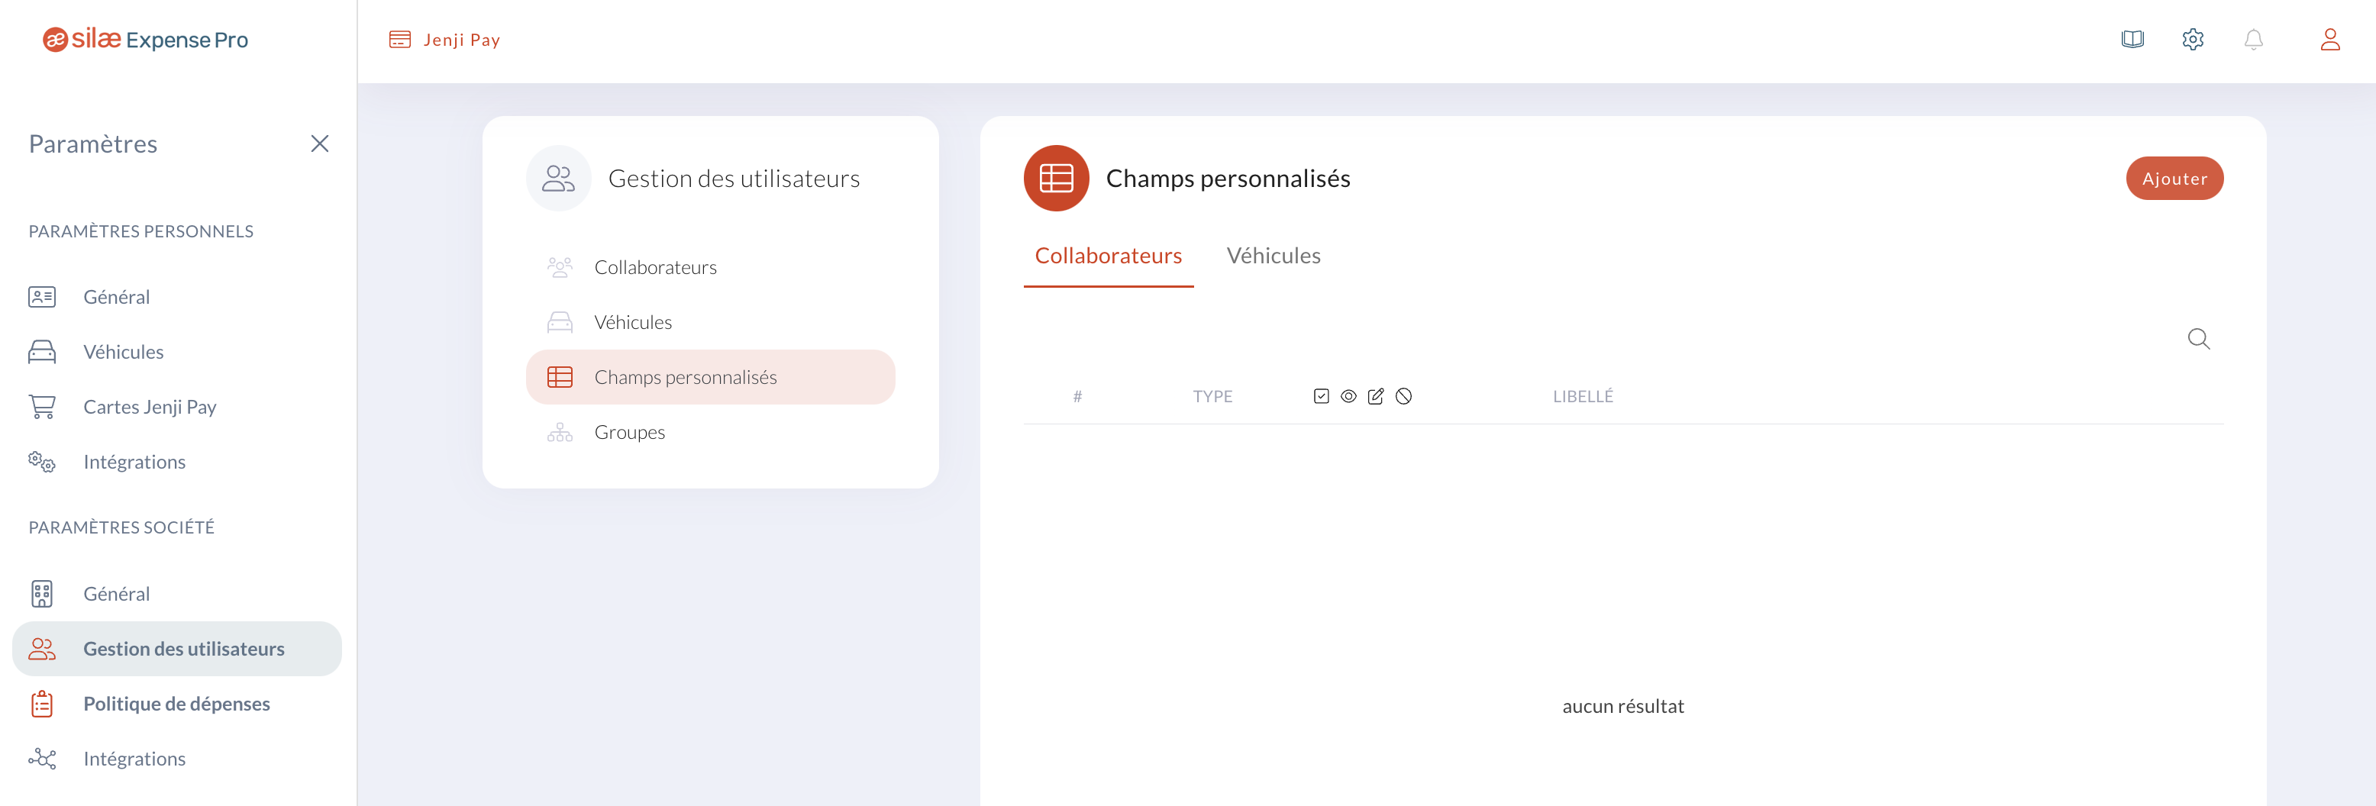The image size is (2376, 806).
Task: Click the forbidden circle column header icon
Action: click(x=1403, y=397)
